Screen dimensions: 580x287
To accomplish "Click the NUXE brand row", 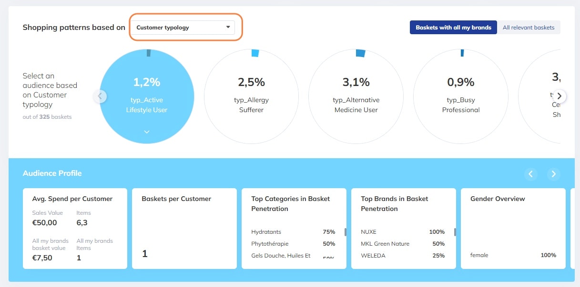I will 402,232.
